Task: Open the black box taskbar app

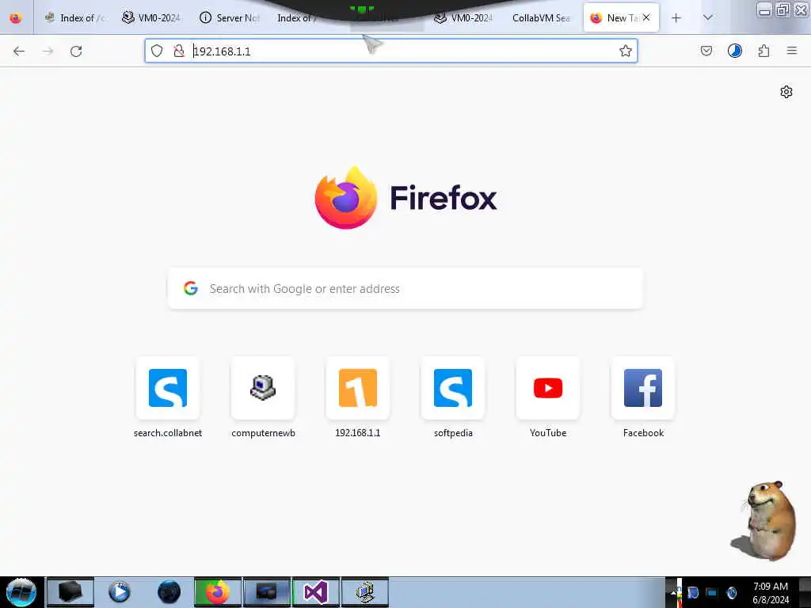Action: tap(70, 592)
